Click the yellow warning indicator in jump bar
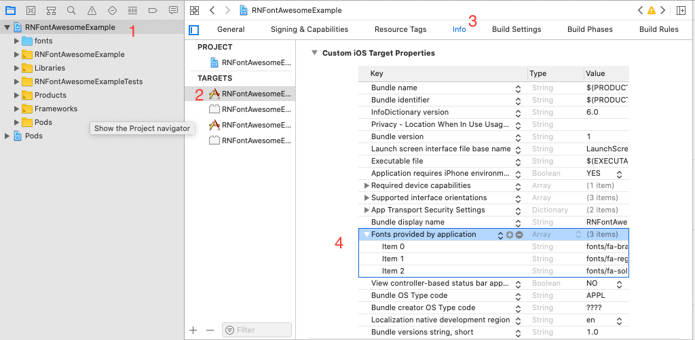Screen dimensions: 695x340 point(652,10)
